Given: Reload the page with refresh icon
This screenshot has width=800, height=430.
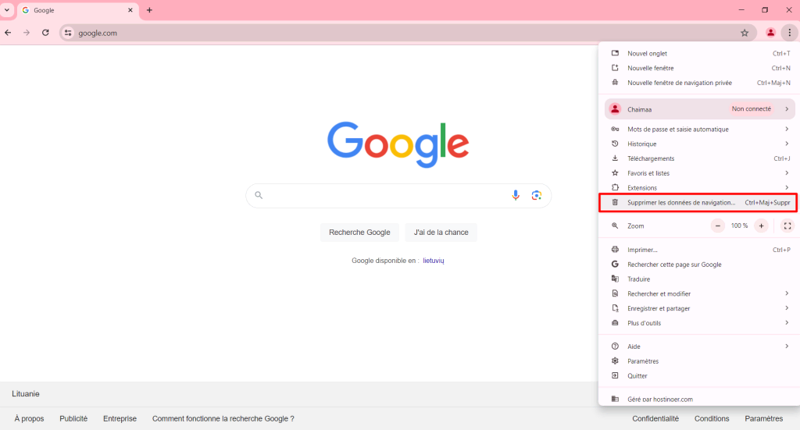Looking at the screenshot, I should coord(45,33).
